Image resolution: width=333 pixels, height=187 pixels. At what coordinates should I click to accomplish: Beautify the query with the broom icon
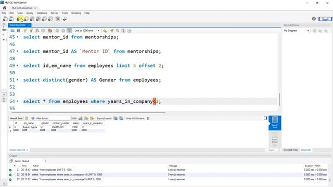[112, 31]
